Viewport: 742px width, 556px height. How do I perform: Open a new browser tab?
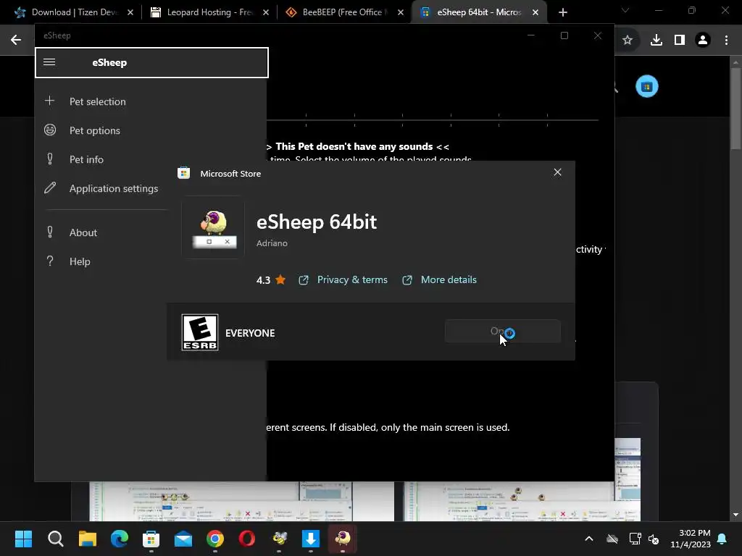coord(562,12)
